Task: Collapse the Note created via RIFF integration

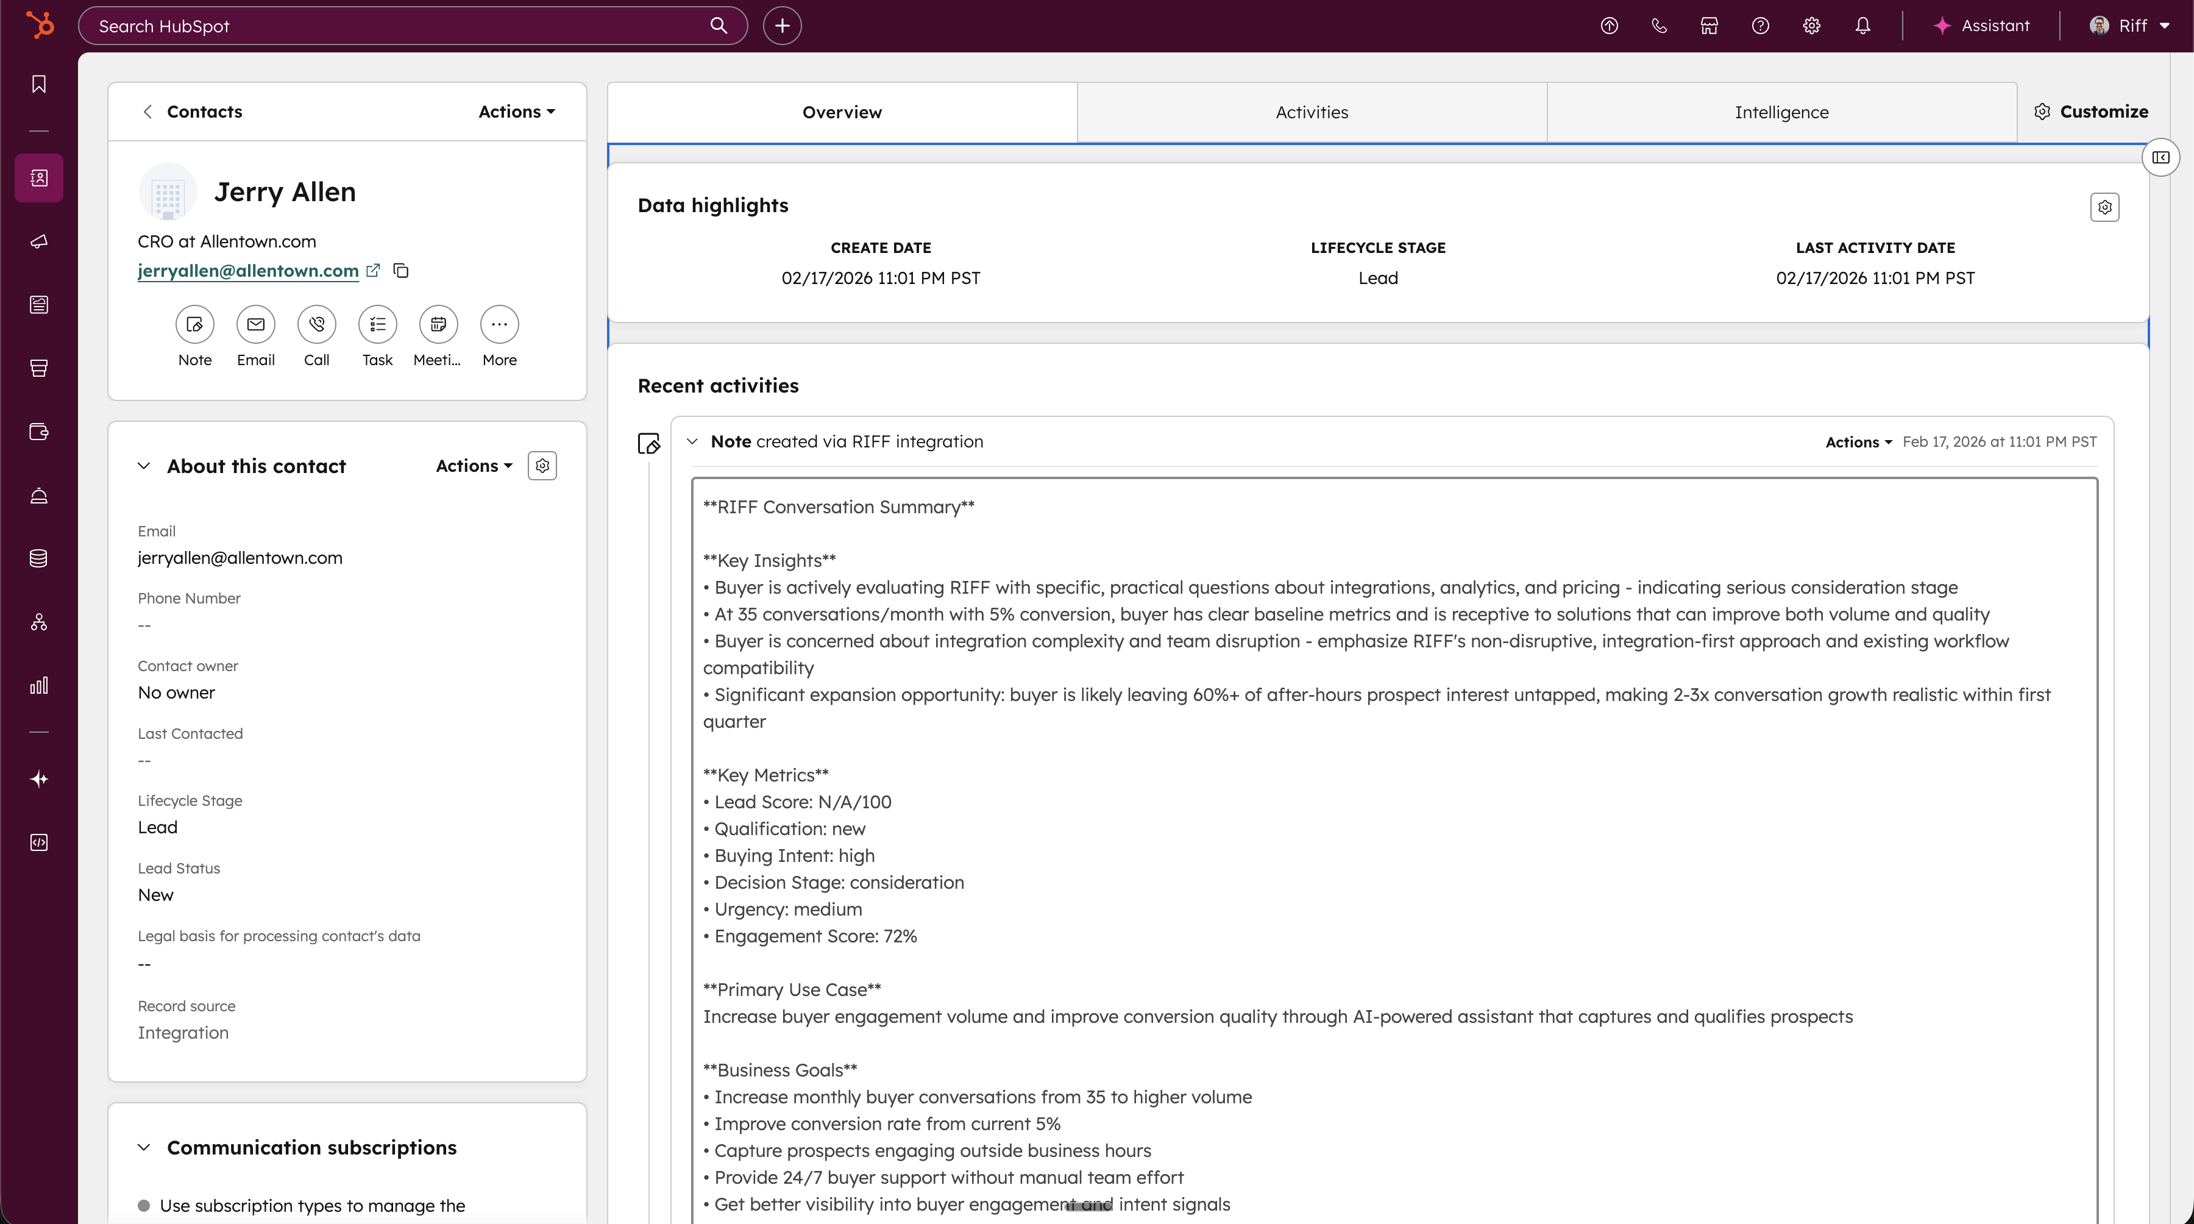Action: click(x=692, y=442)
